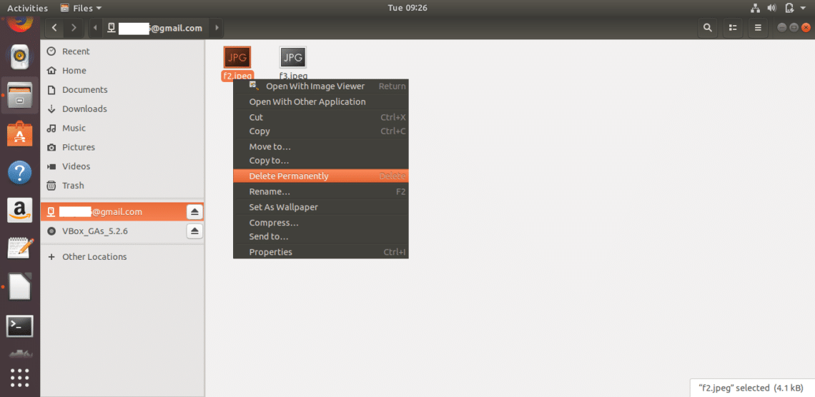Image resolution: width=815 pixels, height=397 pixels.
Task: Go to Home in sidebar
Action: [x=122, y=71]
